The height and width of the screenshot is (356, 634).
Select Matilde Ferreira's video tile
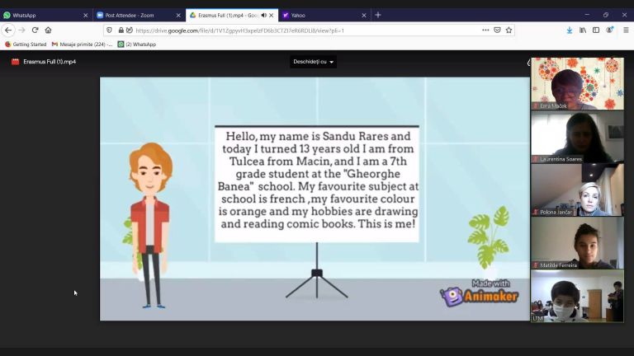(577, 243)
